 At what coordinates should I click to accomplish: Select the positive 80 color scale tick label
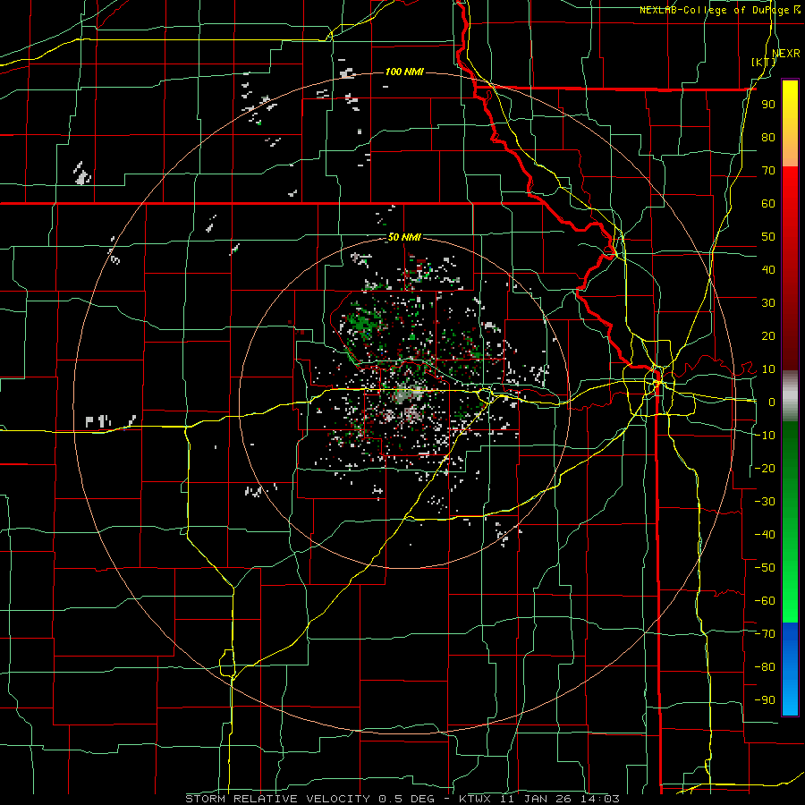(x=768, y=137)
